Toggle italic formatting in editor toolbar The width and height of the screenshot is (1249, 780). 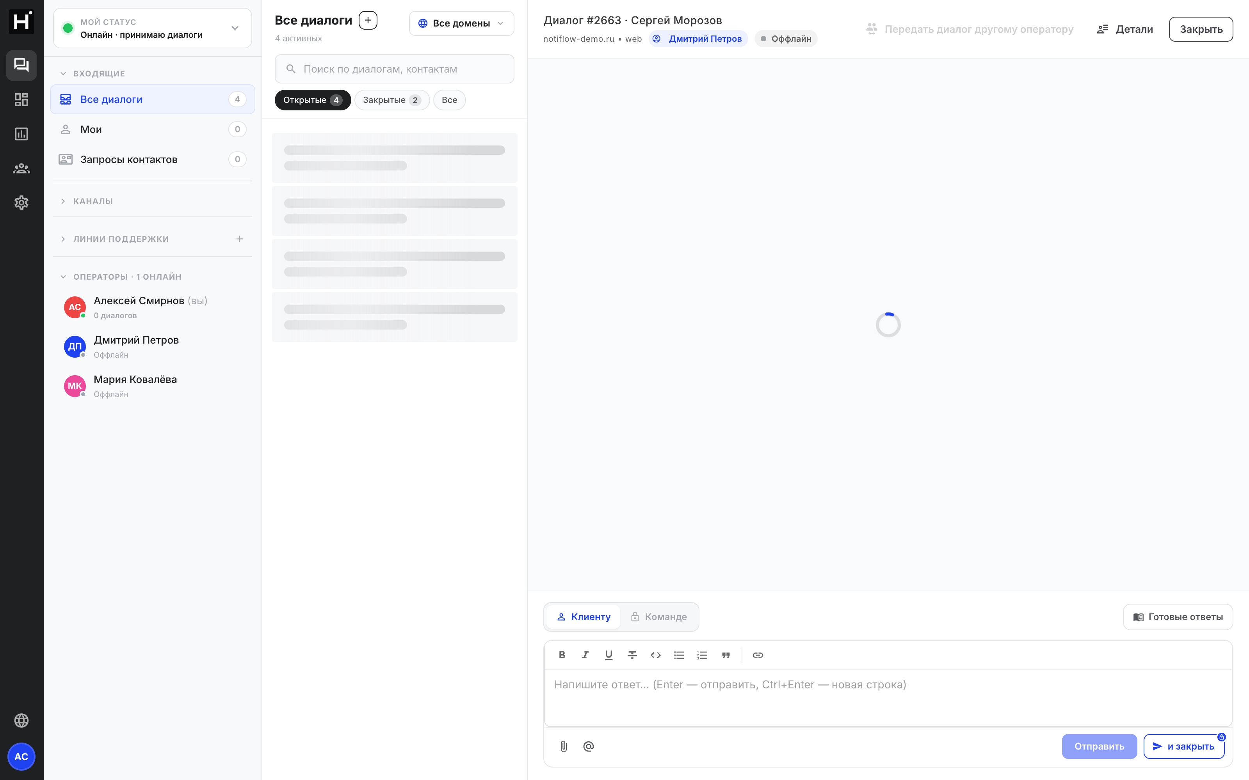(585, 655)
